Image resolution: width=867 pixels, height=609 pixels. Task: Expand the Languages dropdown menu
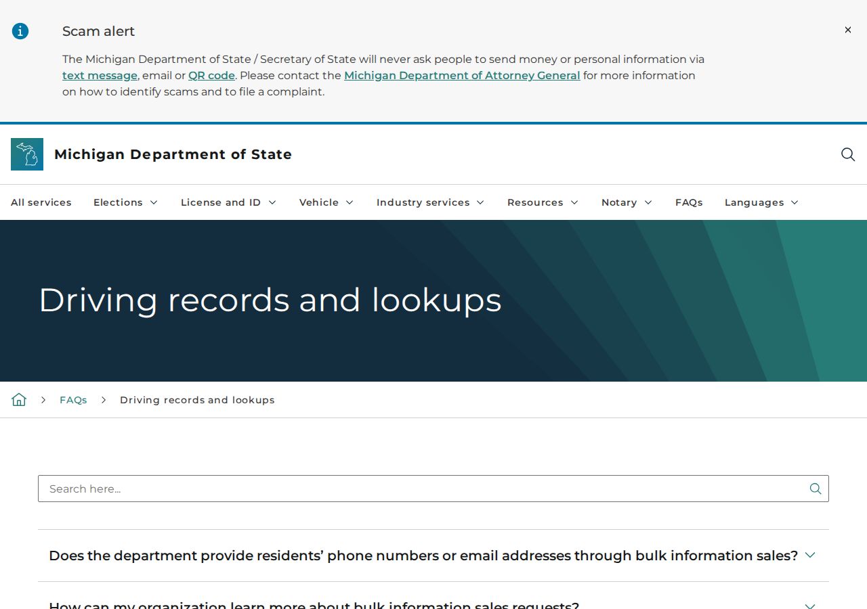pyautogui.click(x=761, y=202)
